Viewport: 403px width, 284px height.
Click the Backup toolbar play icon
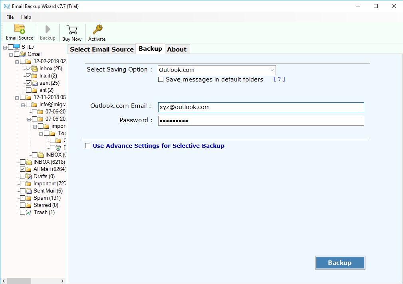coord(48,29)
